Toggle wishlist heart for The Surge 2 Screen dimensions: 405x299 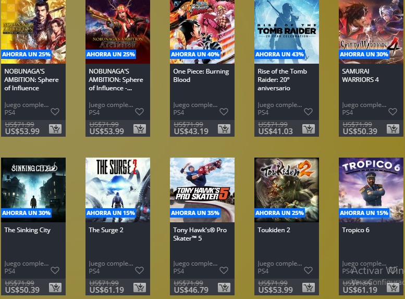coord(139,270)
